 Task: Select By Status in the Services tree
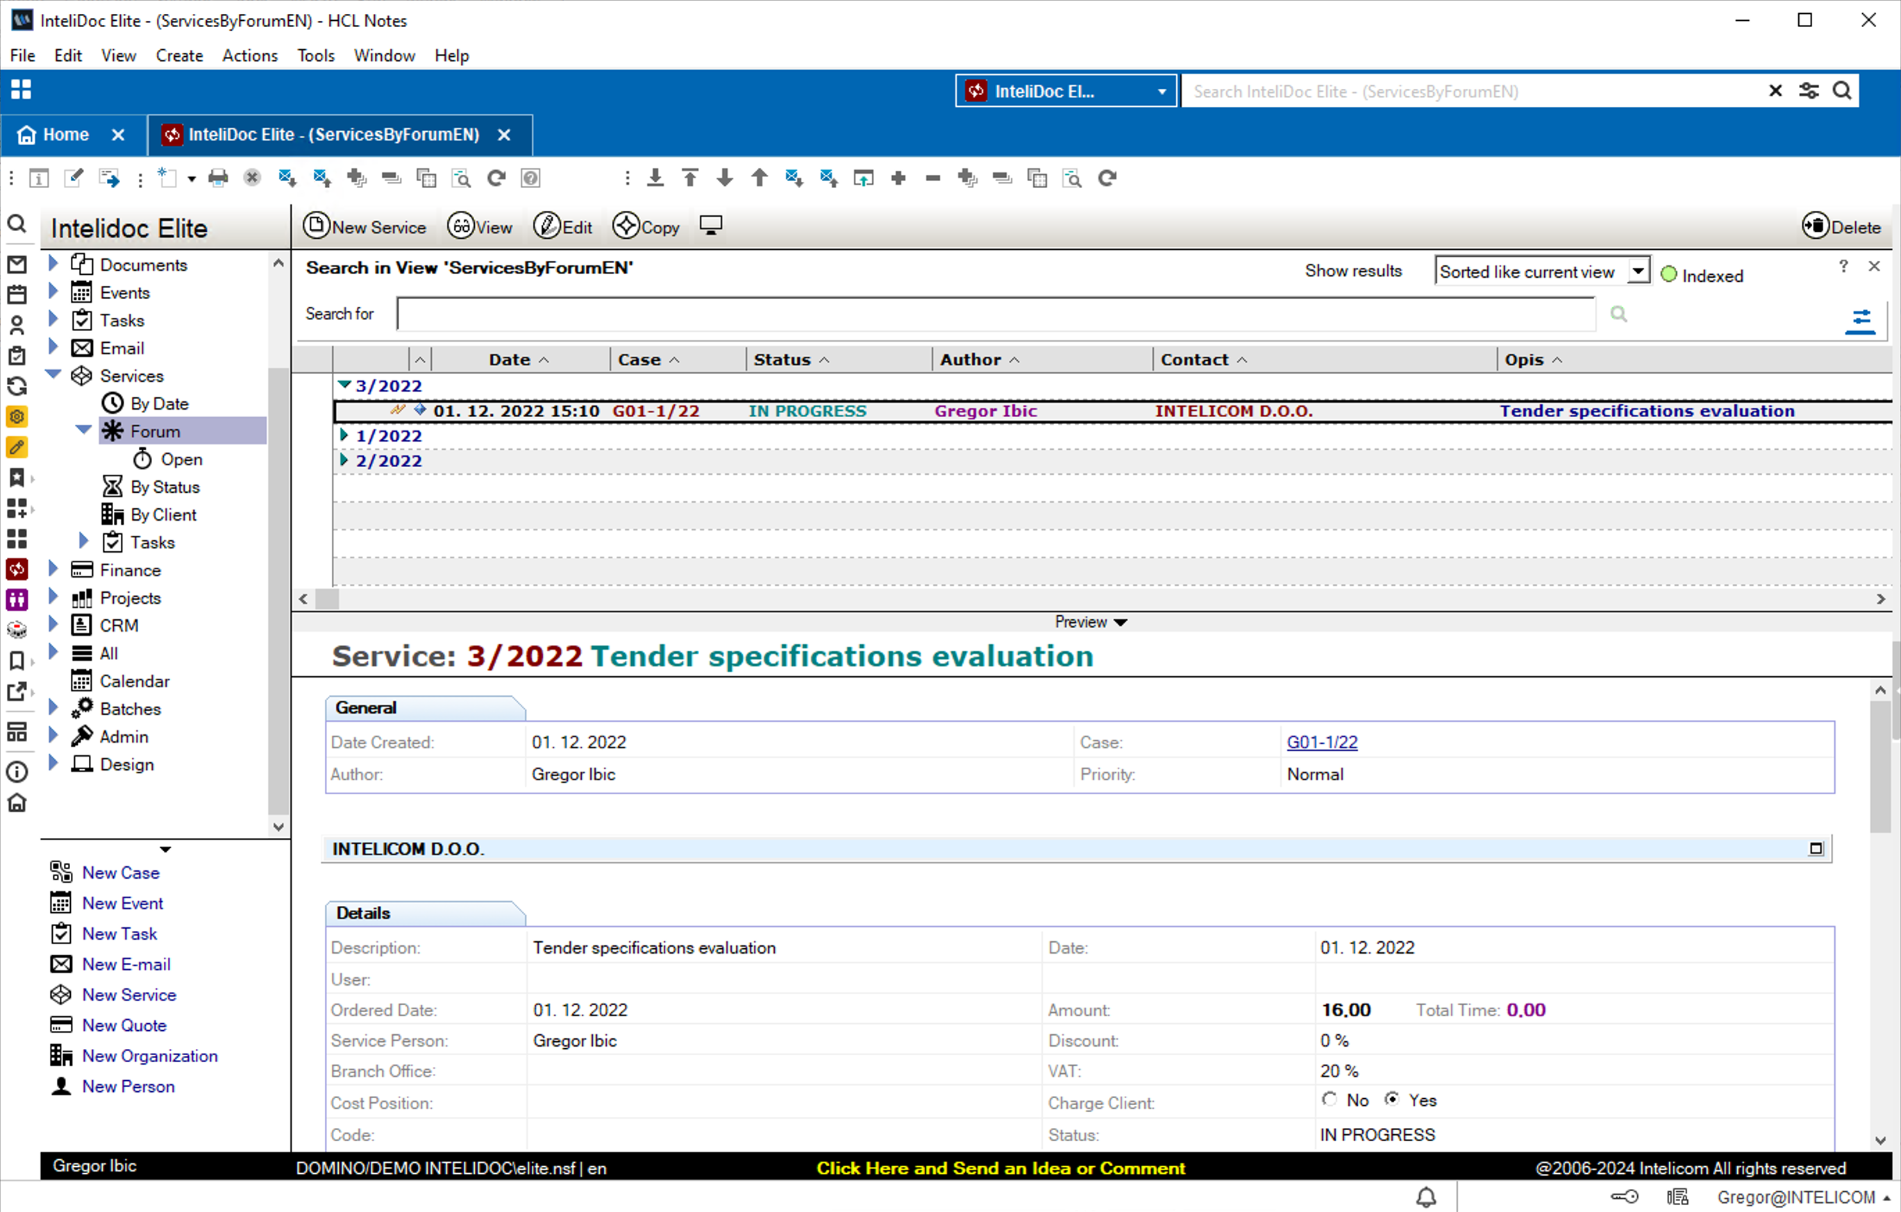(165, 487)
